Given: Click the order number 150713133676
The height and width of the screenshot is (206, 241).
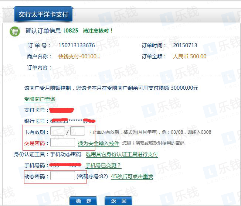Looking at the screenshot, I should point(77,45).
